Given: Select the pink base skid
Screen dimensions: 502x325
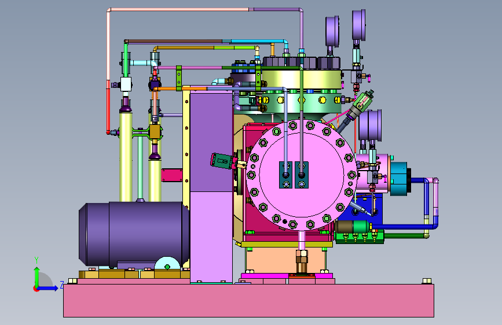Looking at the screenshot, I should [248, 300].
